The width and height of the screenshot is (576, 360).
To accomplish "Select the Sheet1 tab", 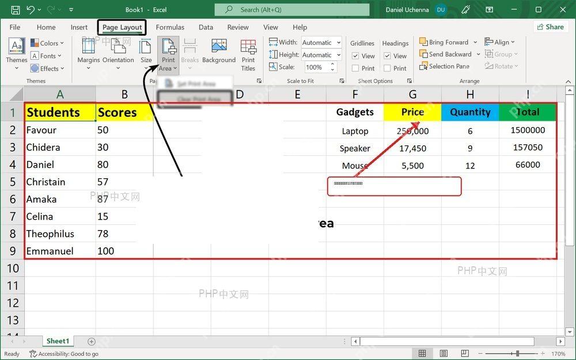I will pyautogui.click(x=58, y=341).
